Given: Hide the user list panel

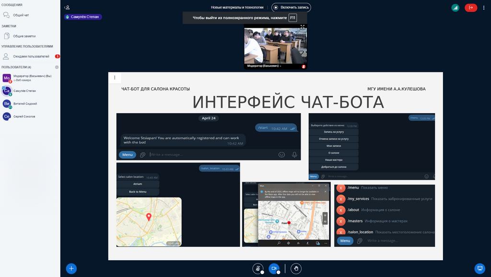Looking at the screenshot, I should pos(67,7).
